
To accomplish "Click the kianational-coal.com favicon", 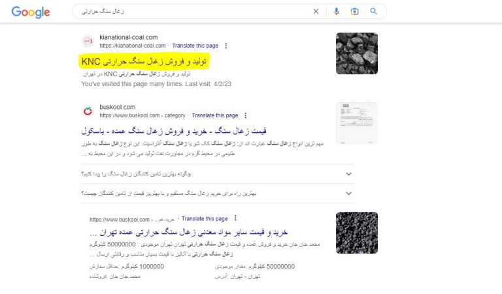I will click(88, 41).
